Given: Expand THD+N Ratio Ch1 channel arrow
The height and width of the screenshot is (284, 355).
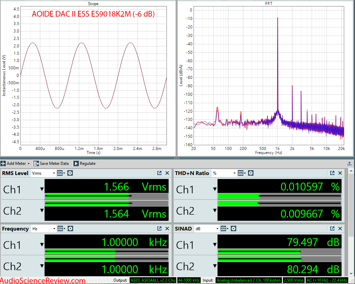Looking at the screenshot, I should [215, 189].
